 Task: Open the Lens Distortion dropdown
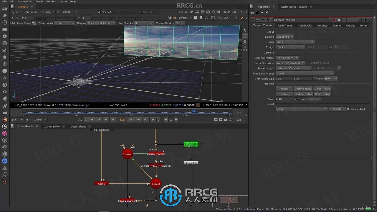[x=290, y=63]
